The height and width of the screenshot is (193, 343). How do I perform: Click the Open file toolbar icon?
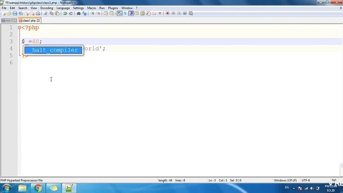coord(9,13)
